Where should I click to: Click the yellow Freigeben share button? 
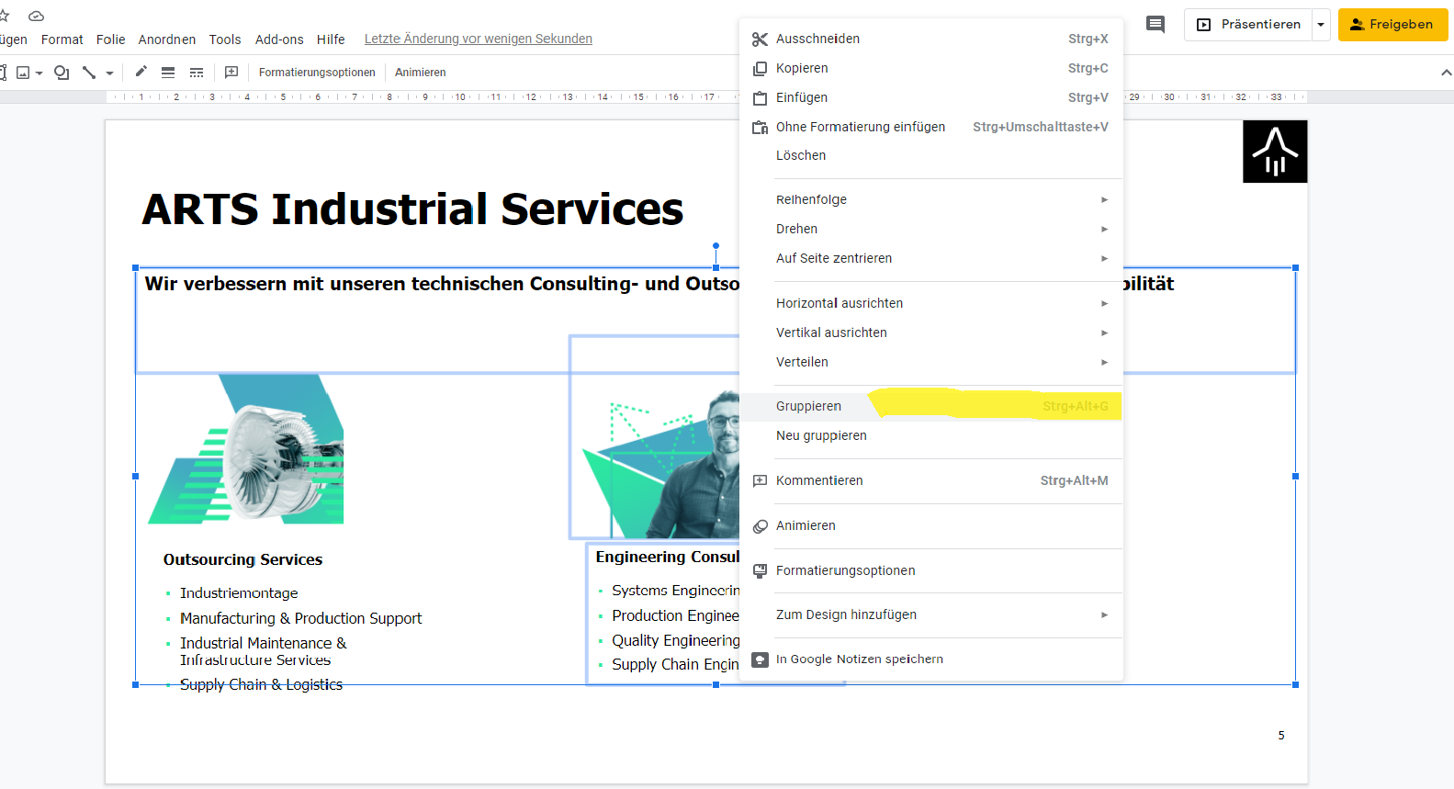click(x=1392, y=25)
